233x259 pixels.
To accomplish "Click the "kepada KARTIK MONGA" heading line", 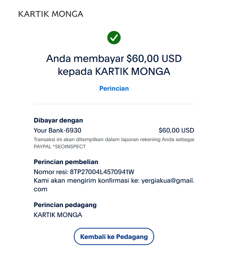I will (114, 72).
